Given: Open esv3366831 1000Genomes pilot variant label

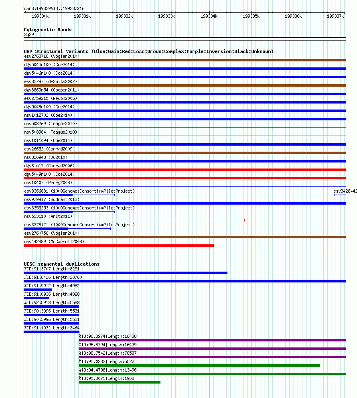Looking at the screenshot, I should (x=79, y=191).
